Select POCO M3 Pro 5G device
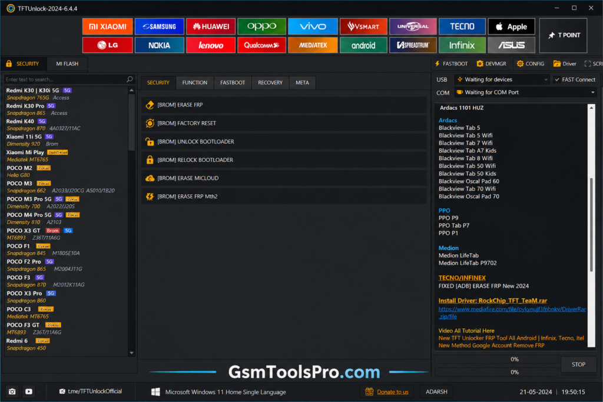 tap(65, 202)
